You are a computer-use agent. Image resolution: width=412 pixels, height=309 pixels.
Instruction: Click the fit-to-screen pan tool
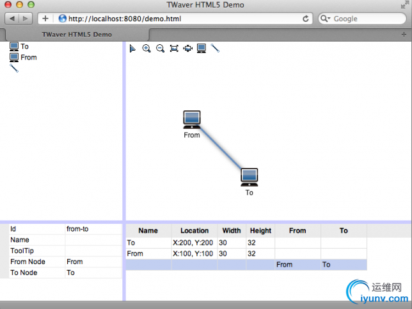point(188,49)
